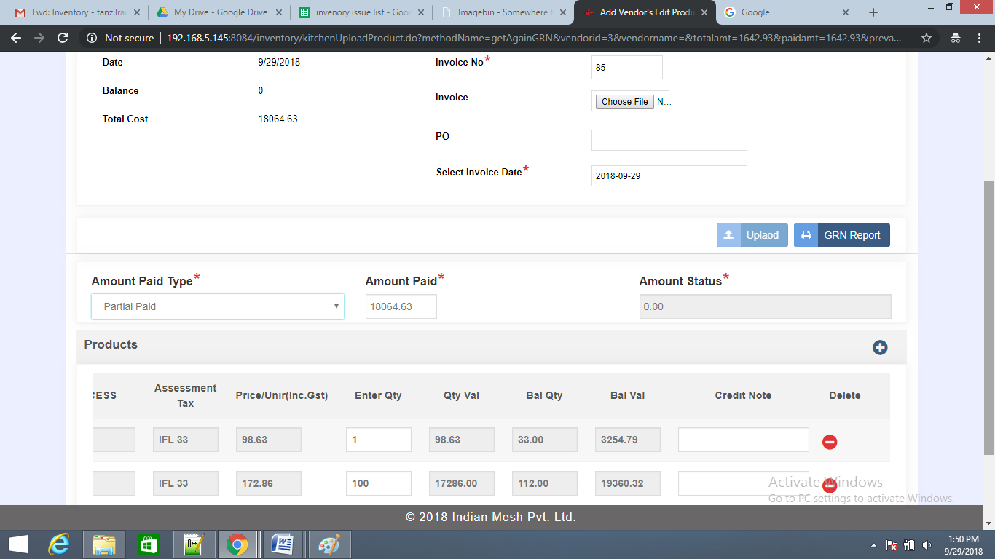
Task: Go back to the previous page
Action: (16, 38)
